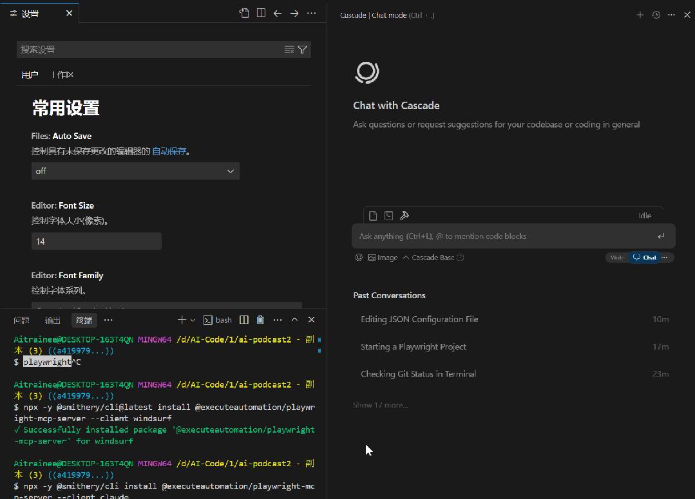
Task: Select the 工作区 settings tab
Action: 62,75
